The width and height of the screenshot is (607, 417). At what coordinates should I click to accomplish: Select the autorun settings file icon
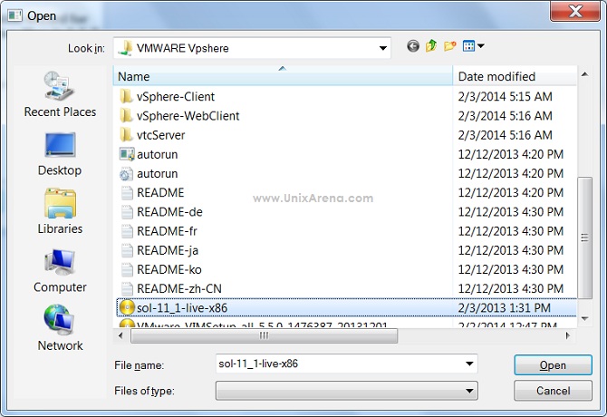click(x=126, y=173)
